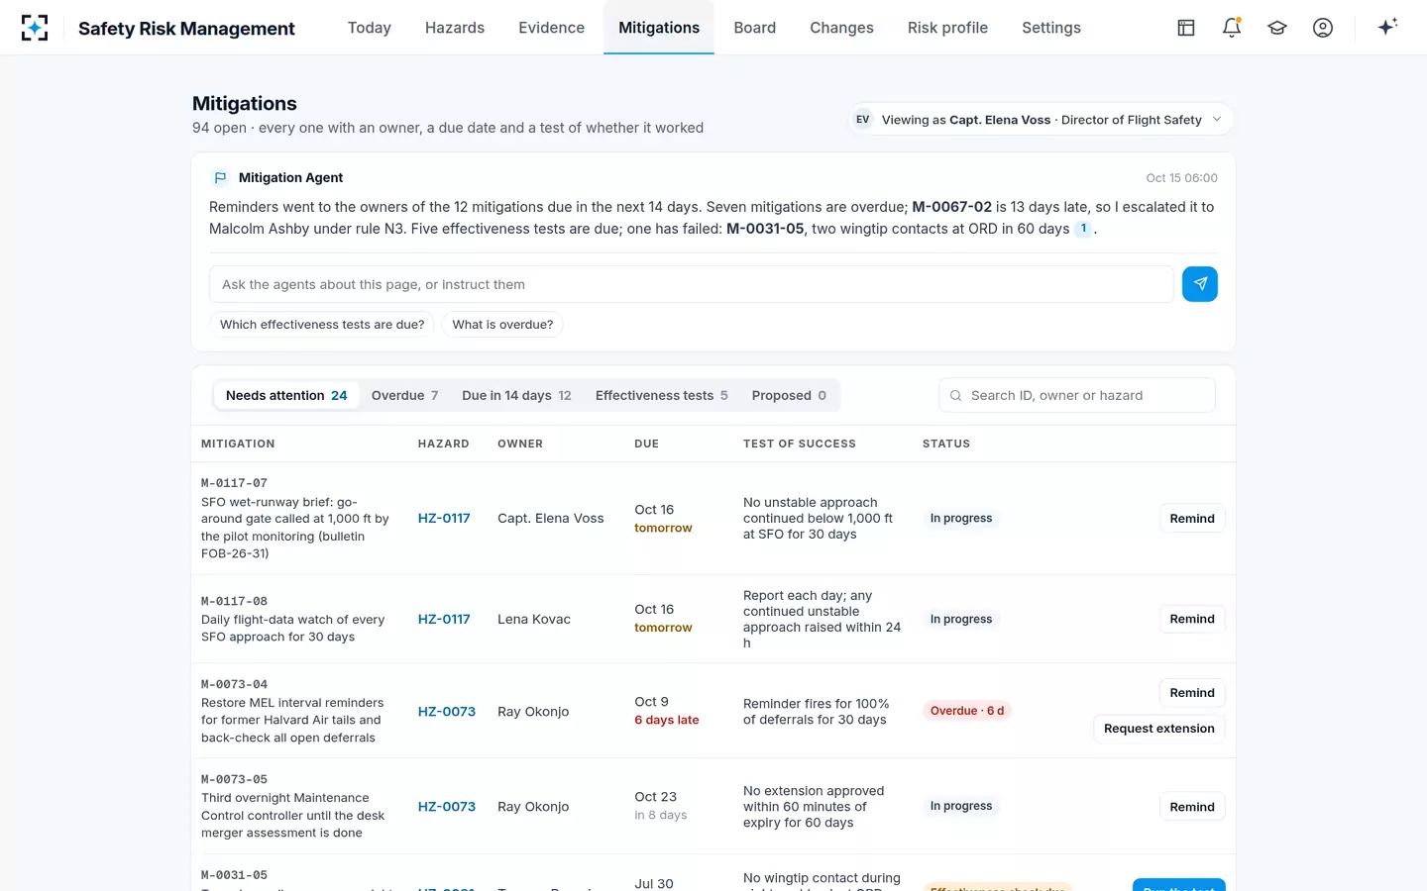1427x891 pixels.
Task: Click the Mitigation Agent flag icon
Action: pyautogui.click(x=220, y=178)
